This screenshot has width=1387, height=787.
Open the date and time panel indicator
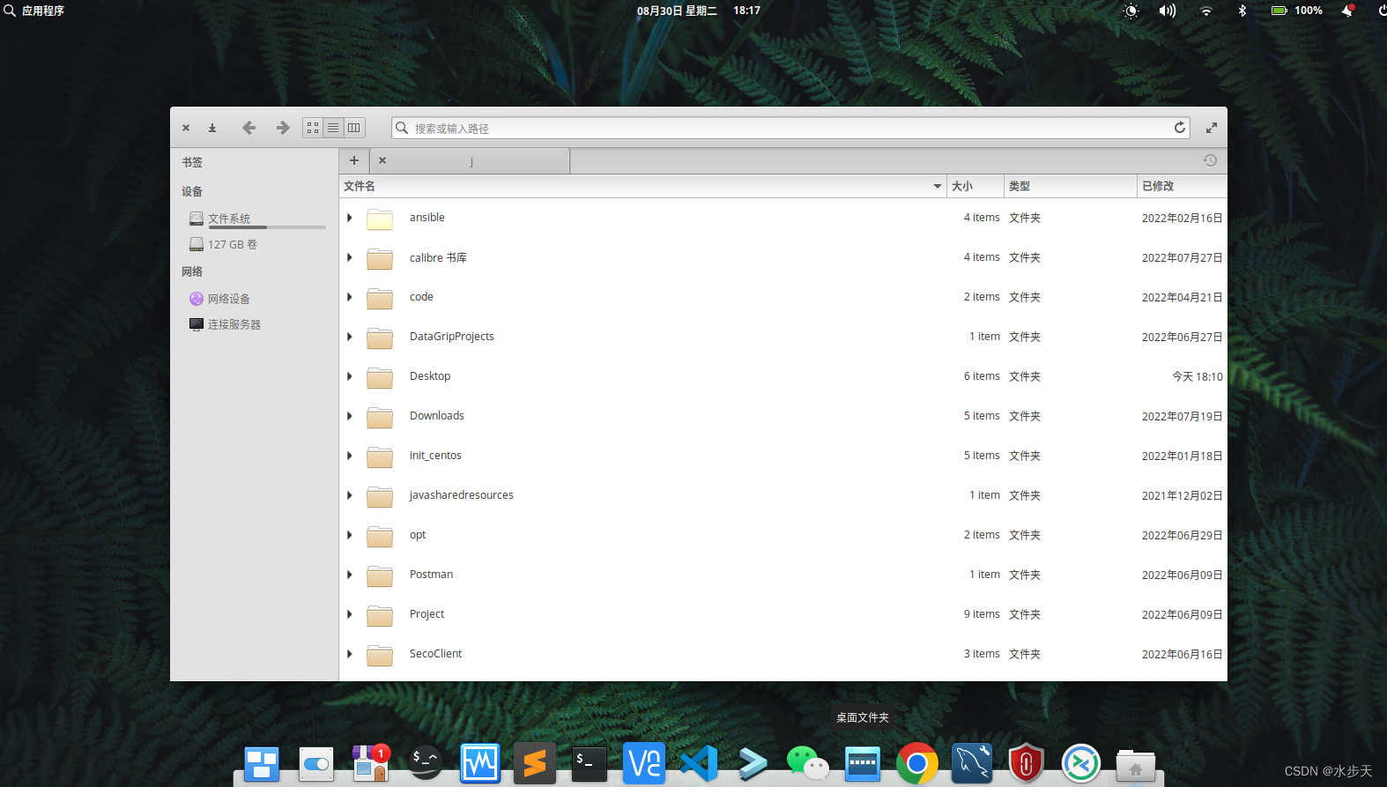[699, 11]
